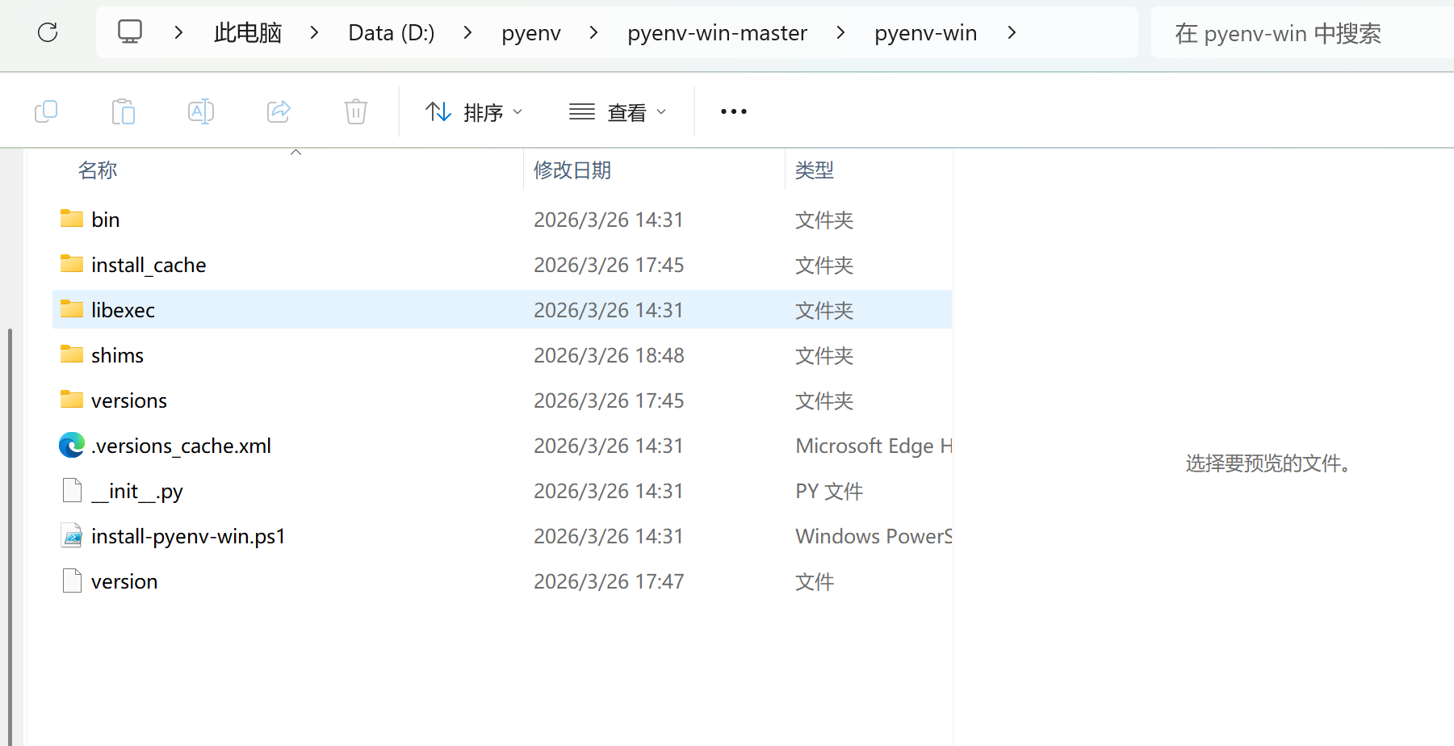Select the install-pyenv-win.ps1 file name

[x=188, y=536]
